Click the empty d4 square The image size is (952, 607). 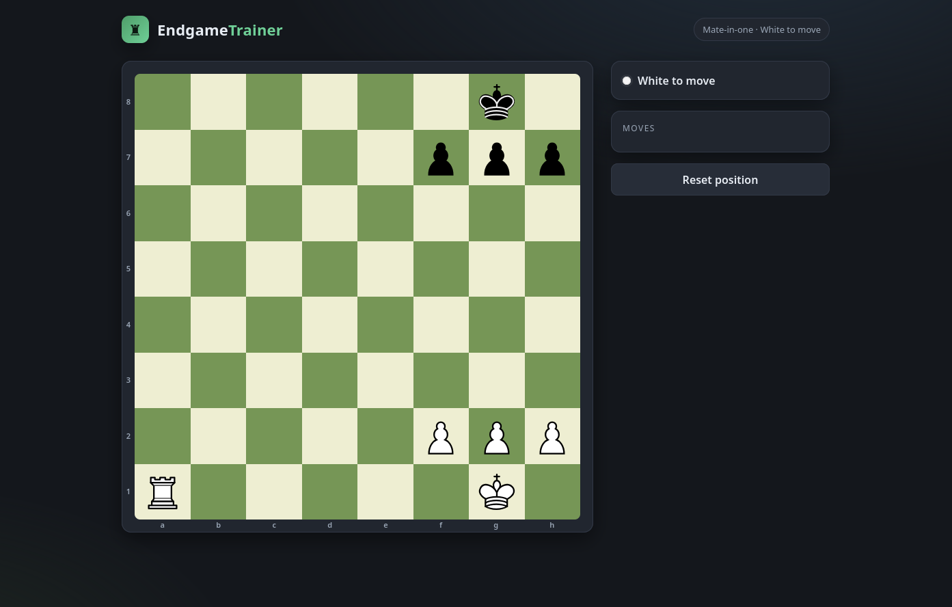[329, 325]
